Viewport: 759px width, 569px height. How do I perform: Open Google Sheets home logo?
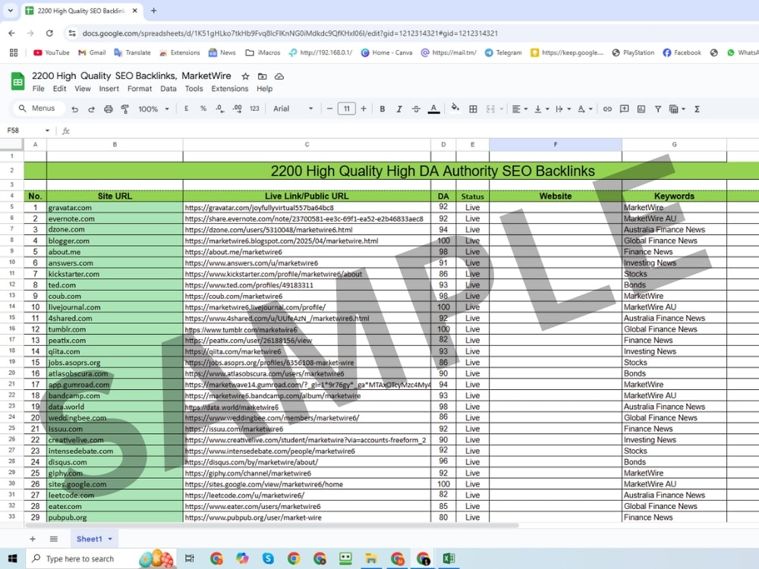click(x=18, y=81)
